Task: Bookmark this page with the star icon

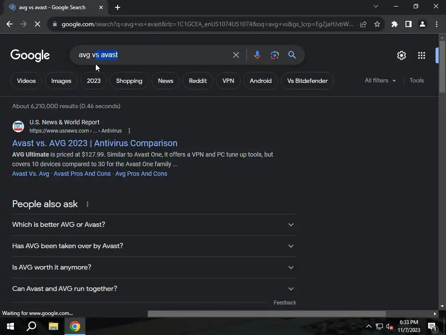Action: 377,24
